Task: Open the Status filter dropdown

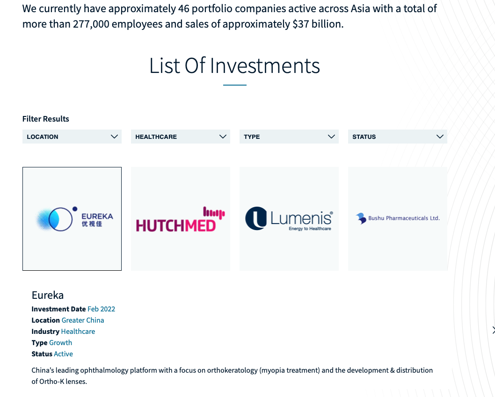Action: [398, 137]
